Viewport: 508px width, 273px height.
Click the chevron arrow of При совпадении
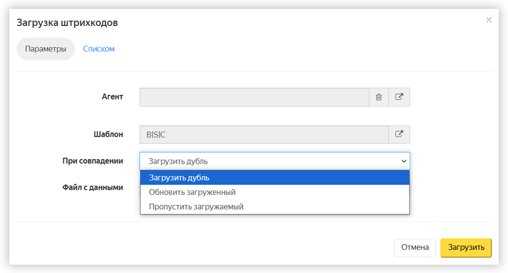tap(404, 161)
